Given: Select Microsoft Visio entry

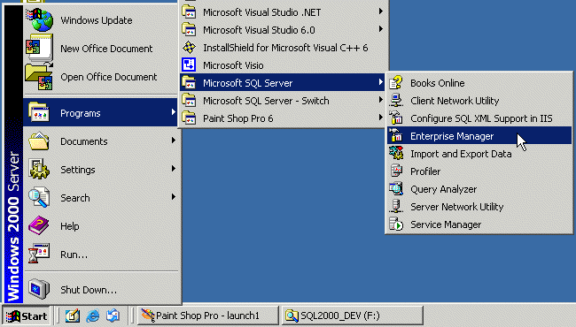Looking at the screenshot, I should pyautogui.click(x=283, y=65).
